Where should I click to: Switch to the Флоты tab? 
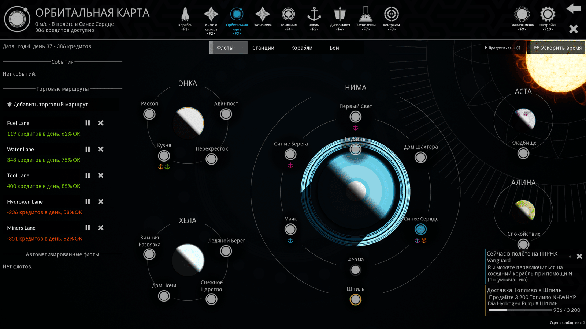click(229, 48)
